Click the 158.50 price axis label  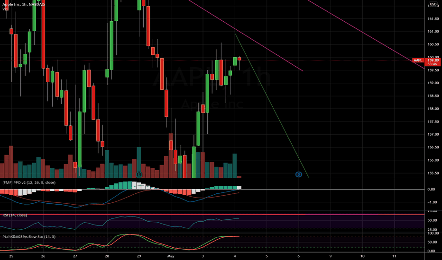433,96
